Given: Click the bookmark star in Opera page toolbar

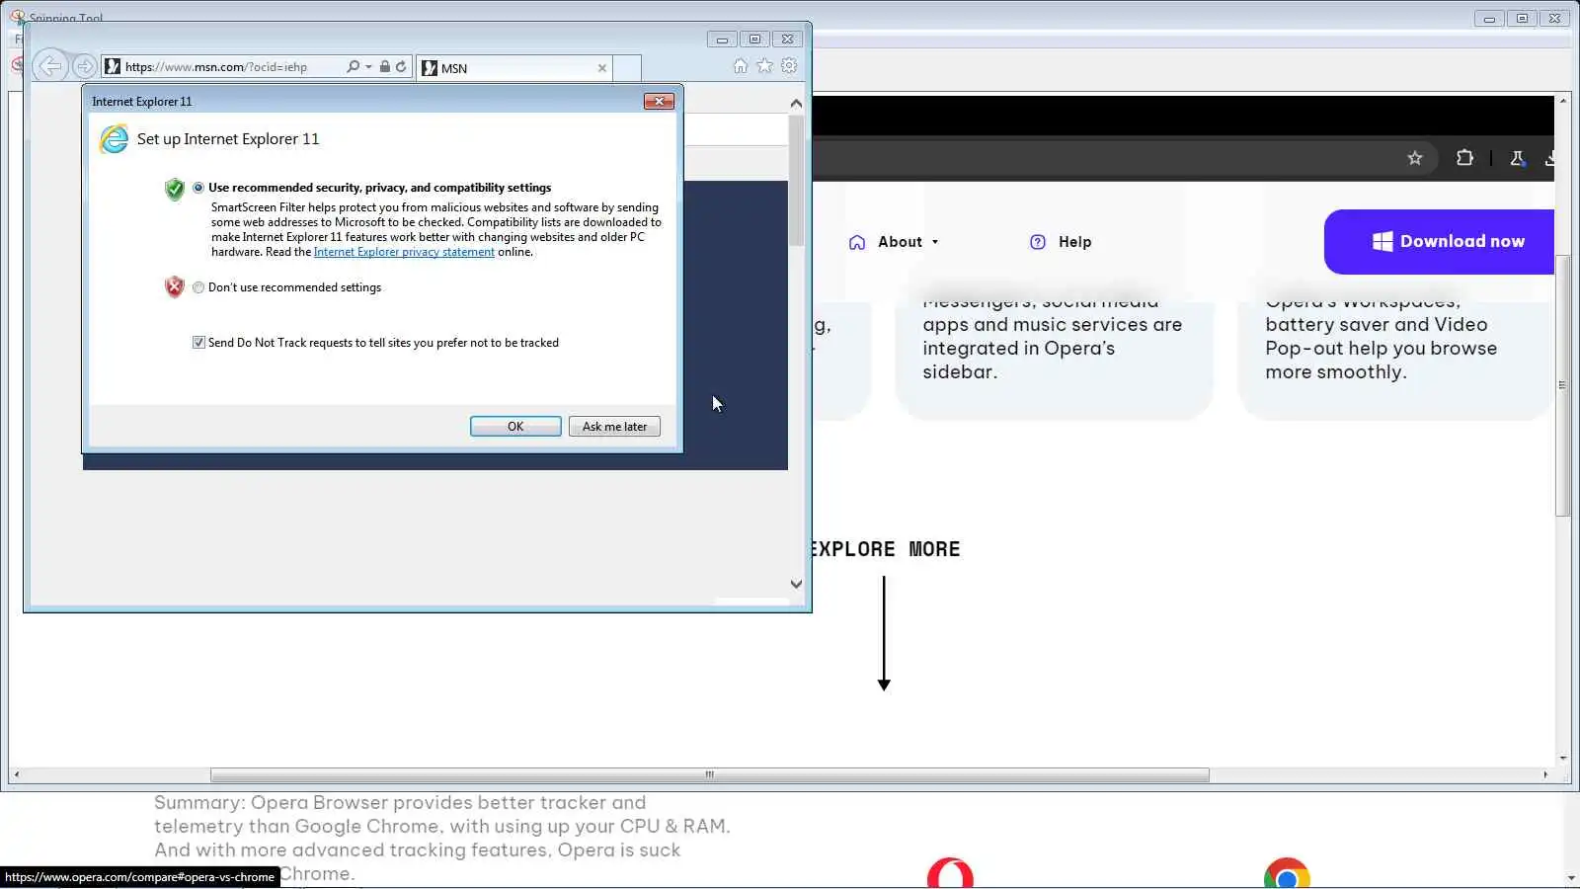Looking at the screenshot, I should pyautogui.click(x=1415, y=158).
